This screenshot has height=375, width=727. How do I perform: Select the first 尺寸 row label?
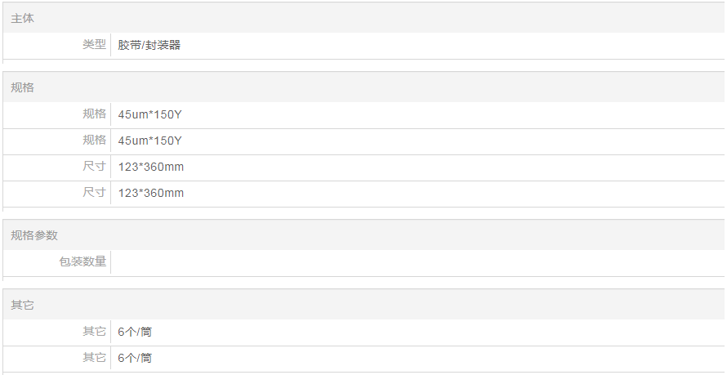click(94, 167)
